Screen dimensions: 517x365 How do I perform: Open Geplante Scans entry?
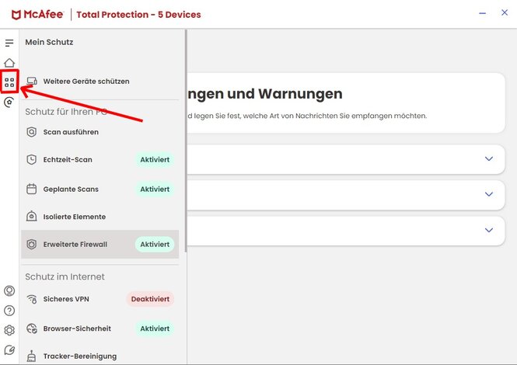pos(100,189)
